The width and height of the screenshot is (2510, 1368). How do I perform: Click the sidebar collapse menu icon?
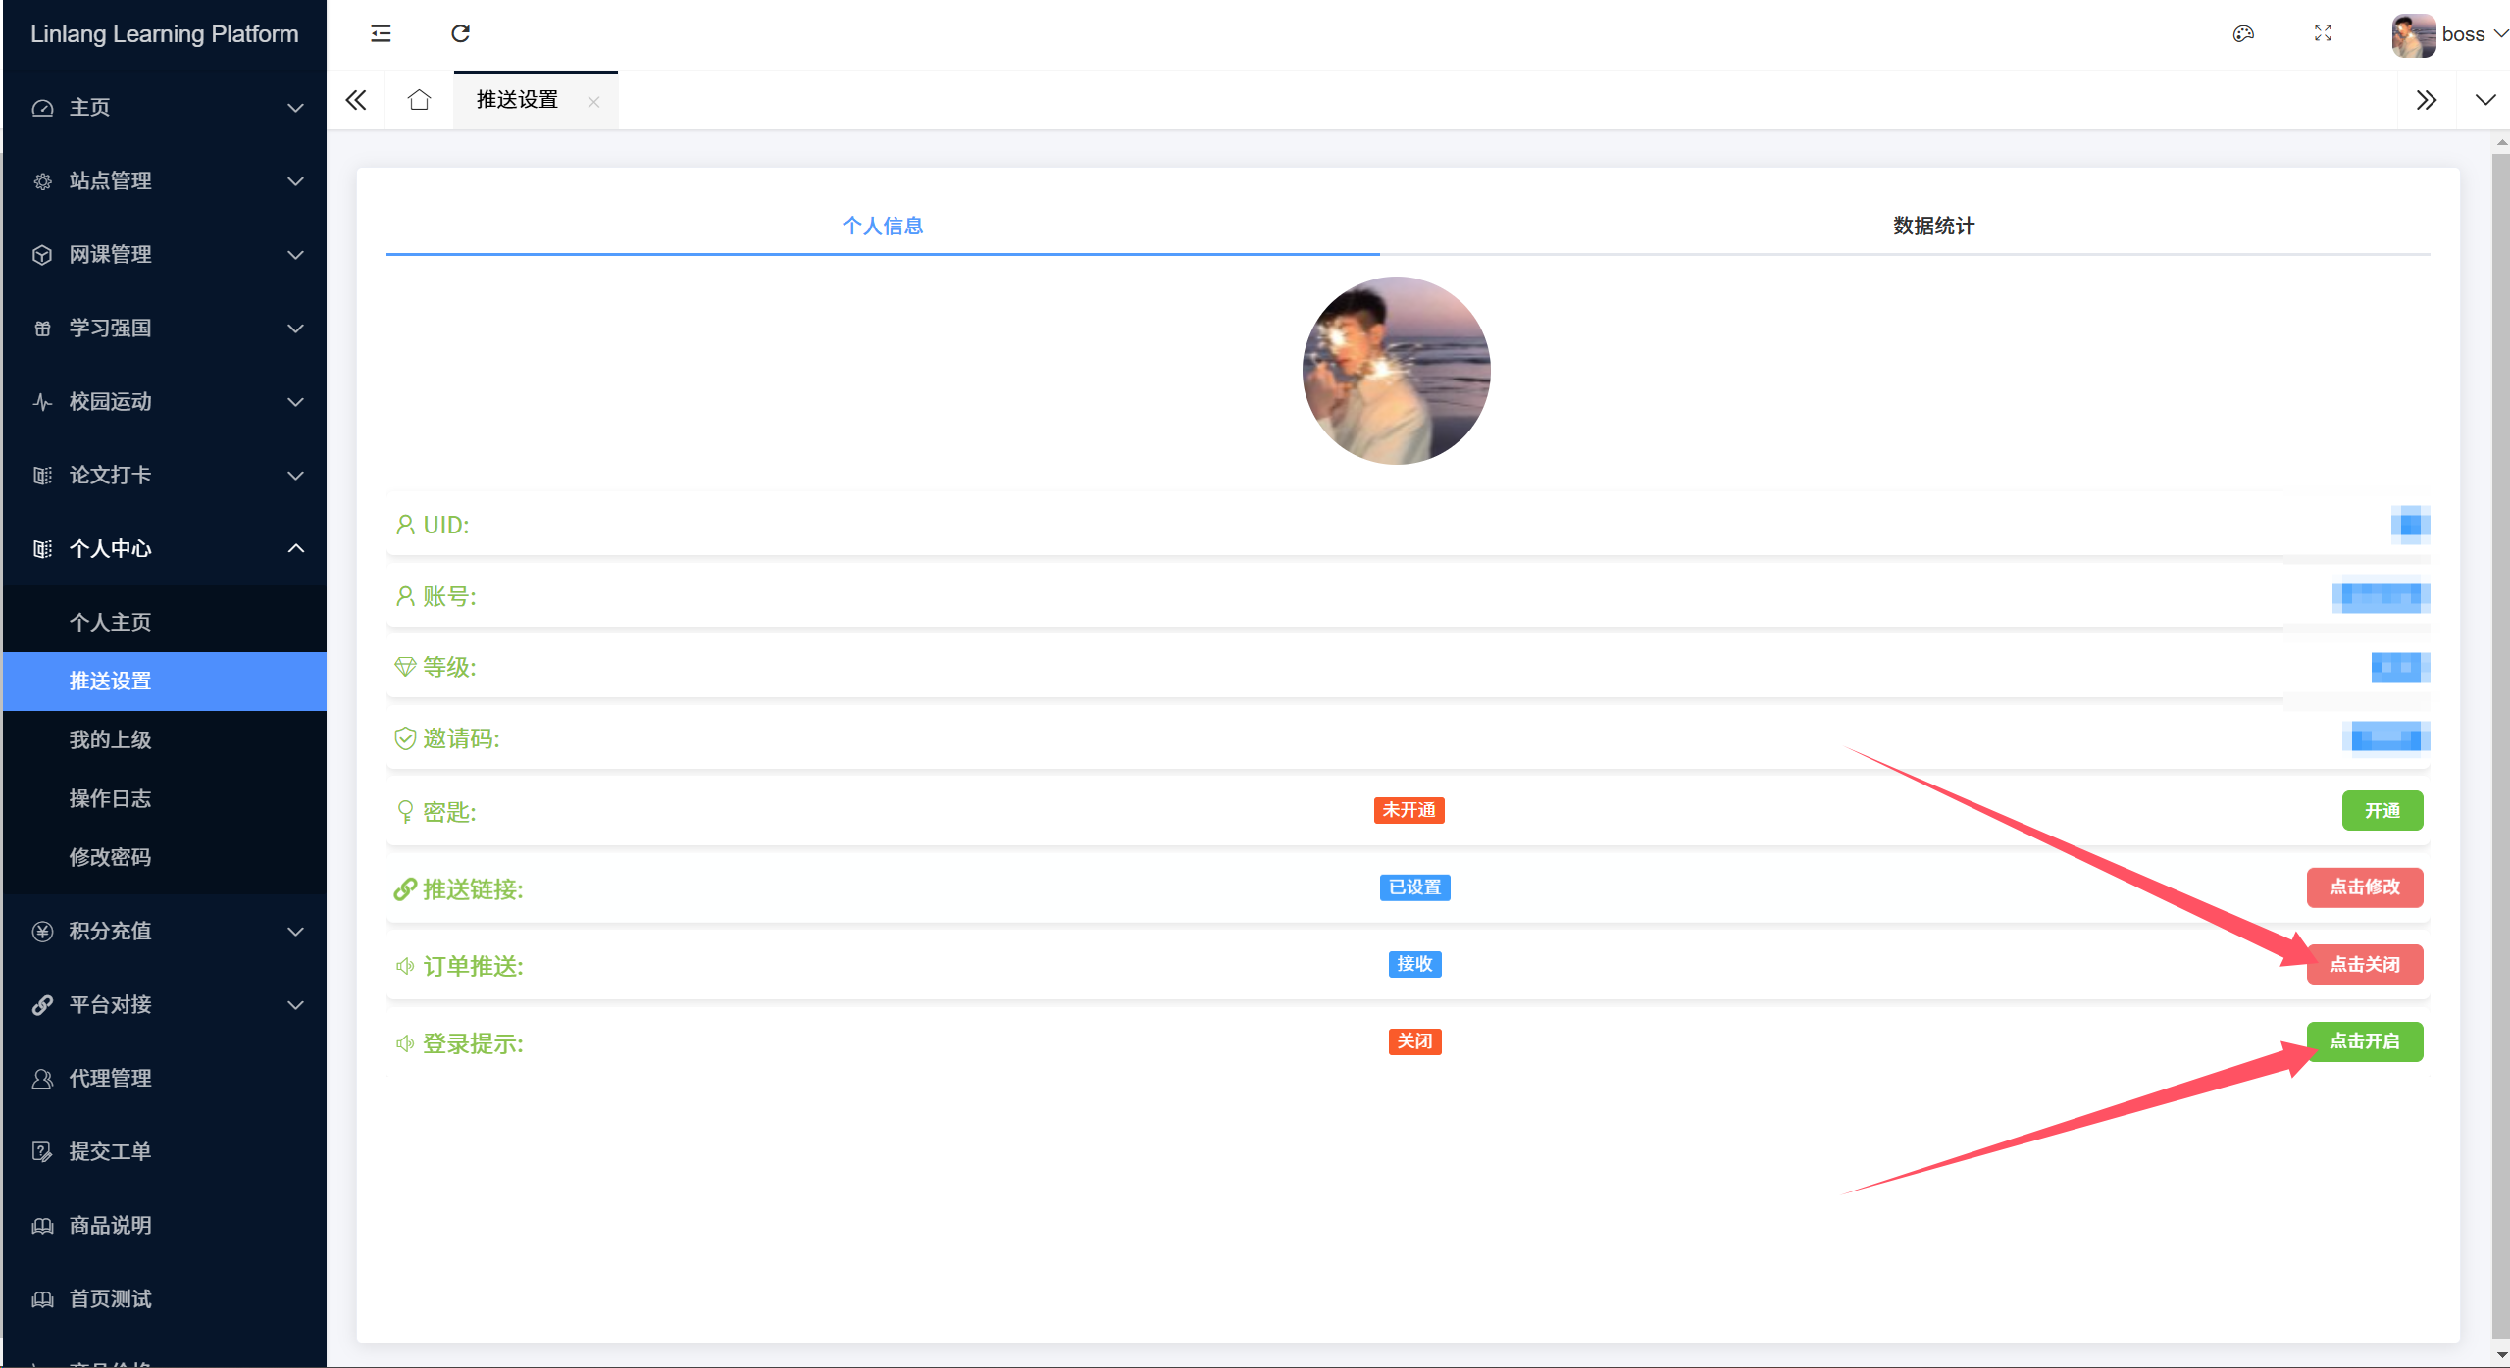[x=381, y=34]
